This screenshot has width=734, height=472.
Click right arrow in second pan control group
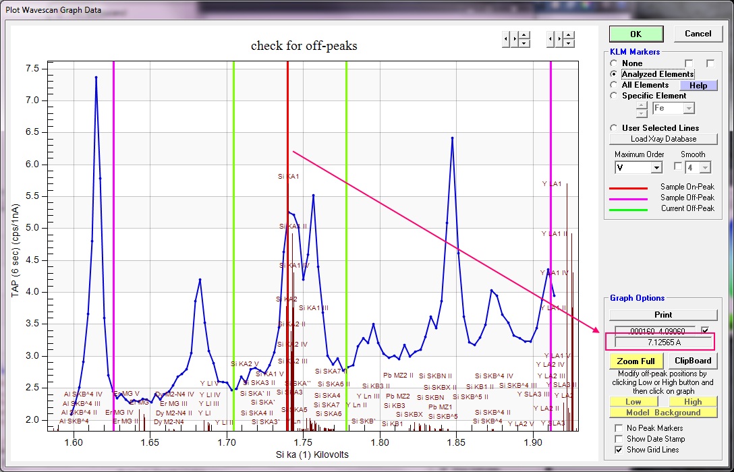[x=561, y=39]
